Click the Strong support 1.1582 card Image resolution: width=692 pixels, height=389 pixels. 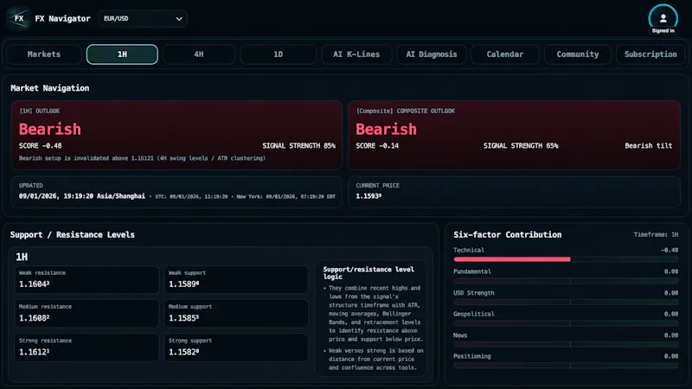click(x=236, y=348)
